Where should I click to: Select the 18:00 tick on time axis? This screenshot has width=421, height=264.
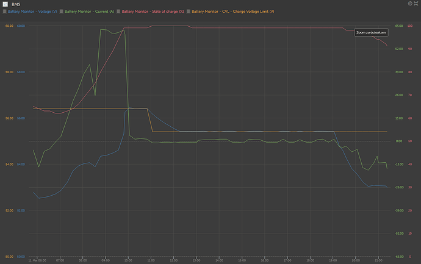[309, 260]
